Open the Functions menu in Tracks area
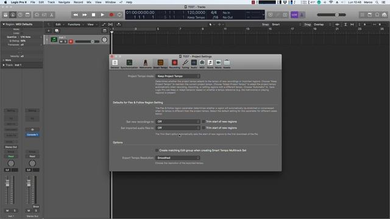 [76, 24]
